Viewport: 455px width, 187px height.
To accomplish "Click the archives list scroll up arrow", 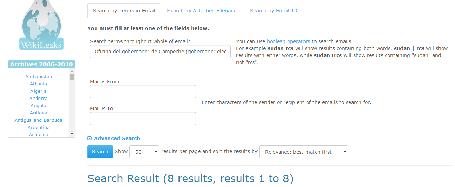I will 72,71.
